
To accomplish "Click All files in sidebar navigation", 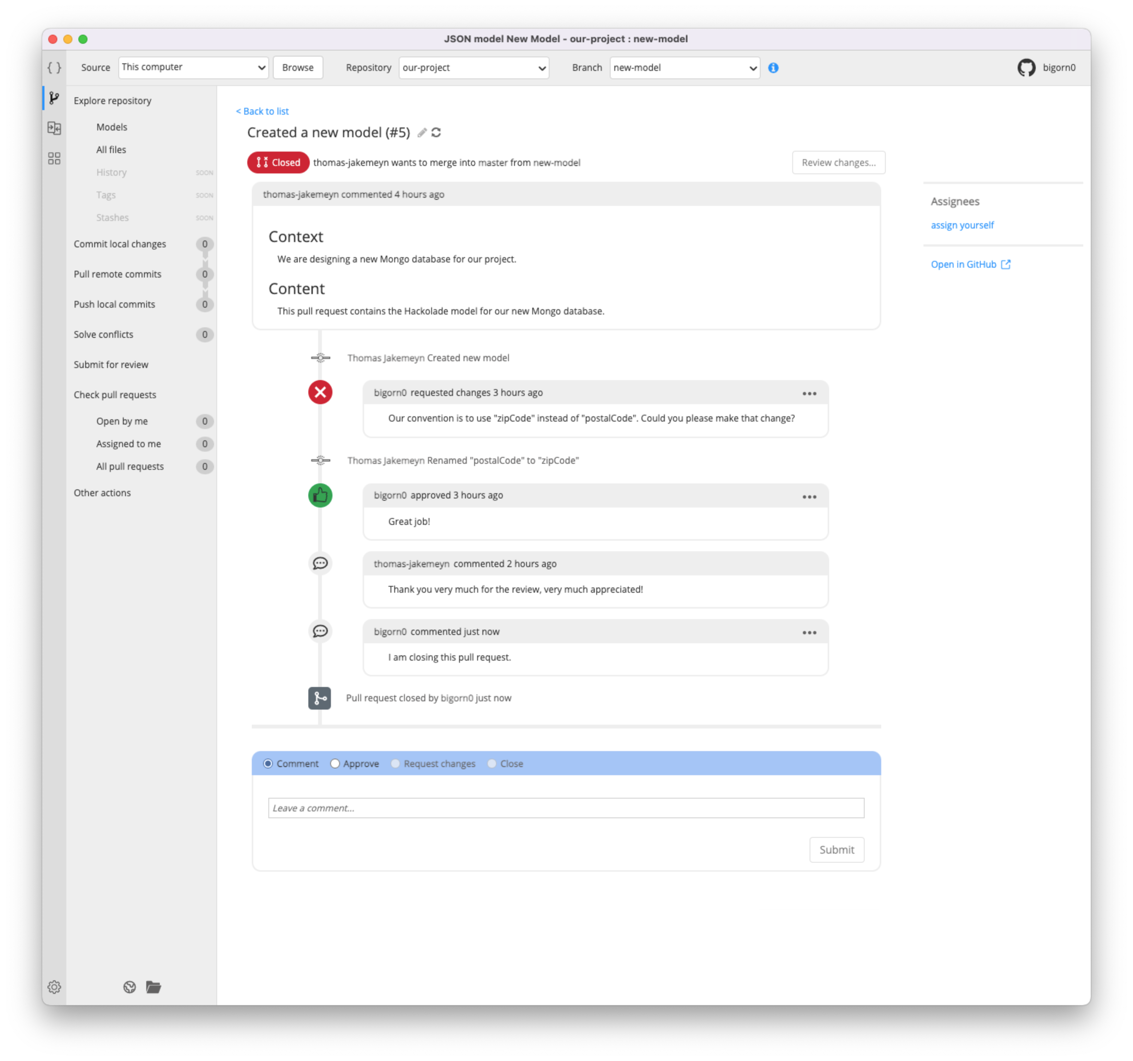I will pos(110,150).
